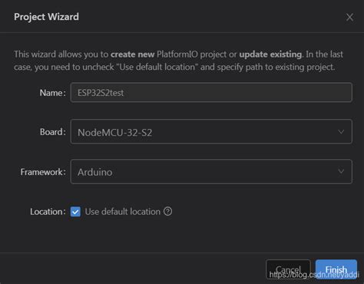Click the Framework field label
364x284 pixels.
[x=43, y=172]
